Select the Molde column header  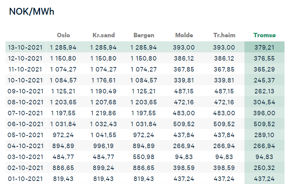pyautogui.click(x=184, y=35)
